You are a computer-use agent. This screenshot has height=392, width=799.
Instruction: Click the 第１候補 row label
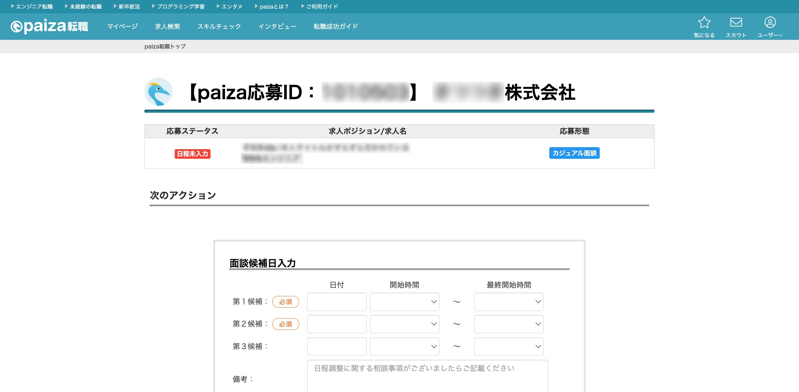[250, 302]
